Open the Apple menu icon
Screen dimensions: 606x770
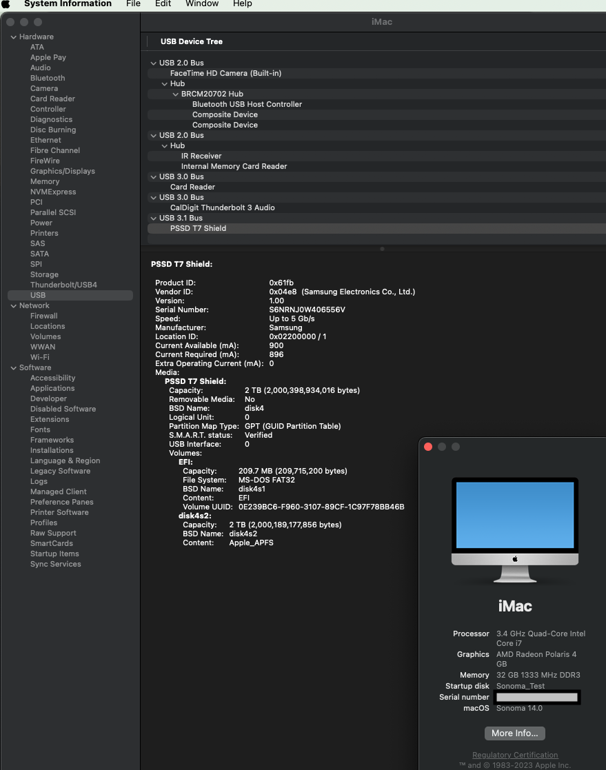(x=6, y=4)
